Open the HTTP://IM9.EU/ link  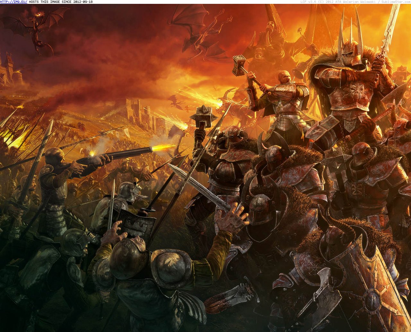click(14, 2)
